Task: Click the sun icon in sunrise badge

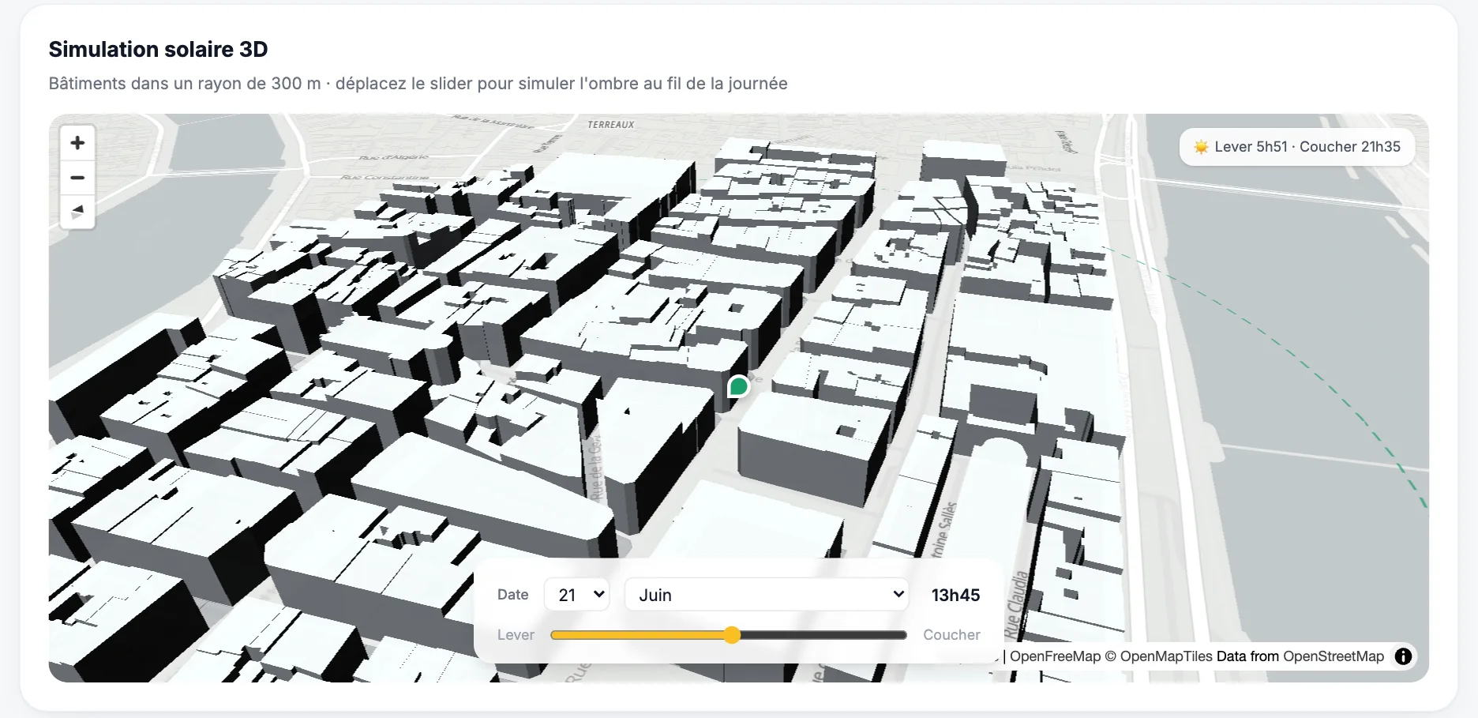Action: [x=1201, y=147]
